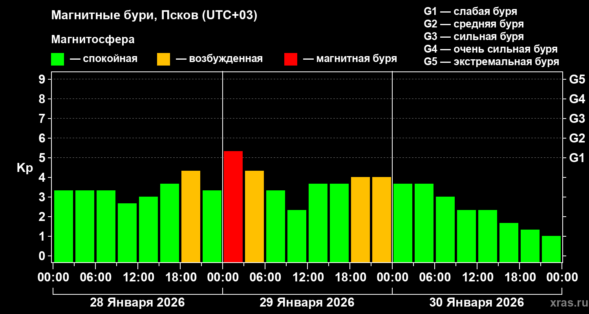Click the "29 Января 2026" date label
This screenshot has width=589, height=314.
pyautogui.click(x=307, y=303)
